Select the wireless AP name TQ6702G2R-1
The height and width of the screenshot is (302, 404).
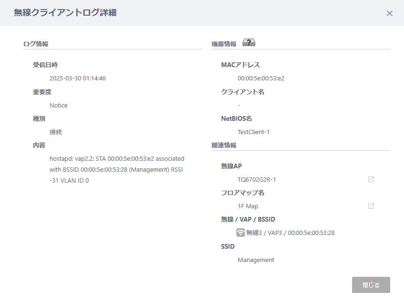coord(257,180)
